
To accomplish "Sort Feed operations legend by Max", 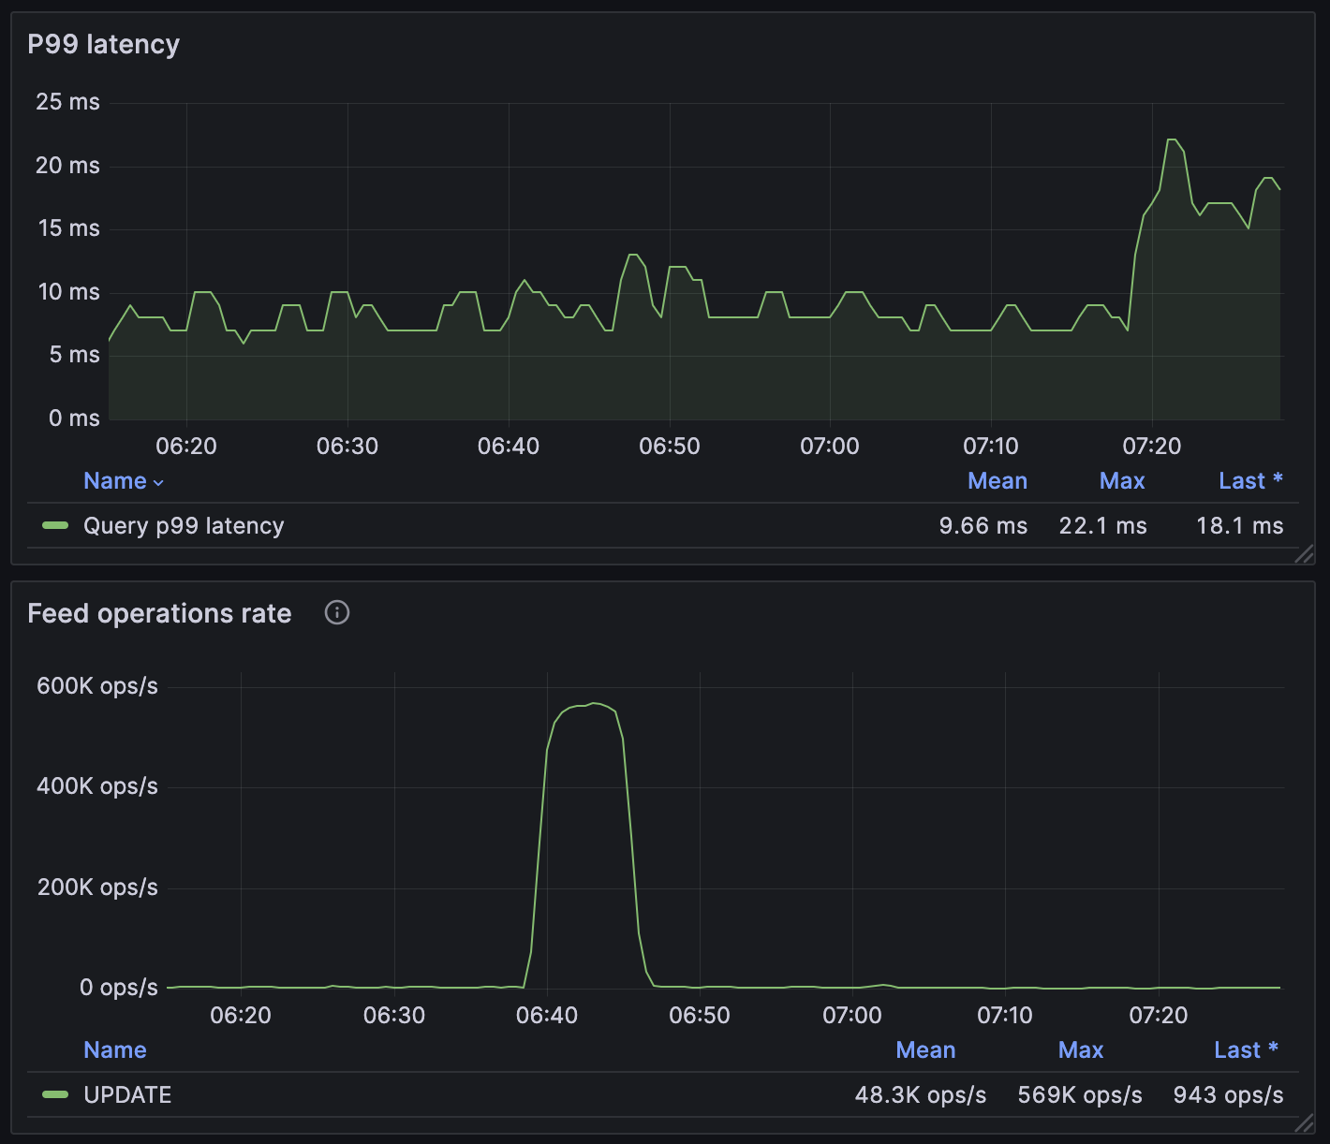I will click(x=1080, y=1049).
